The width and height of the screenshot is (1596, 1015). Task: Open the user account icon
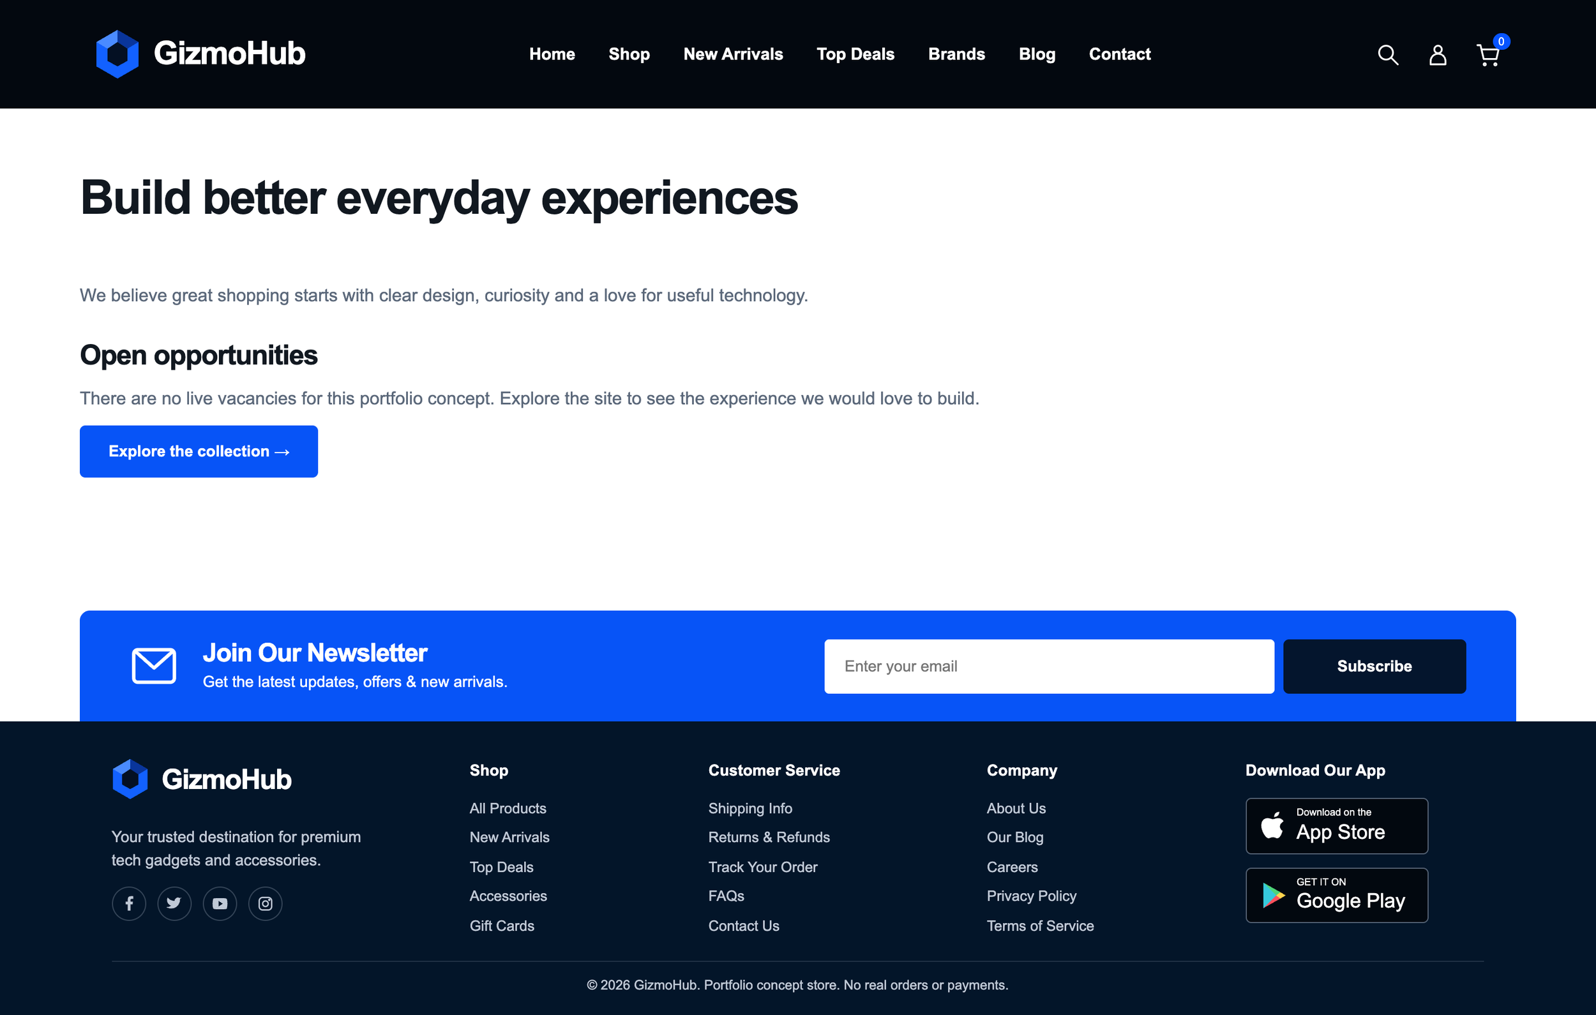[x=1438, y=54]
